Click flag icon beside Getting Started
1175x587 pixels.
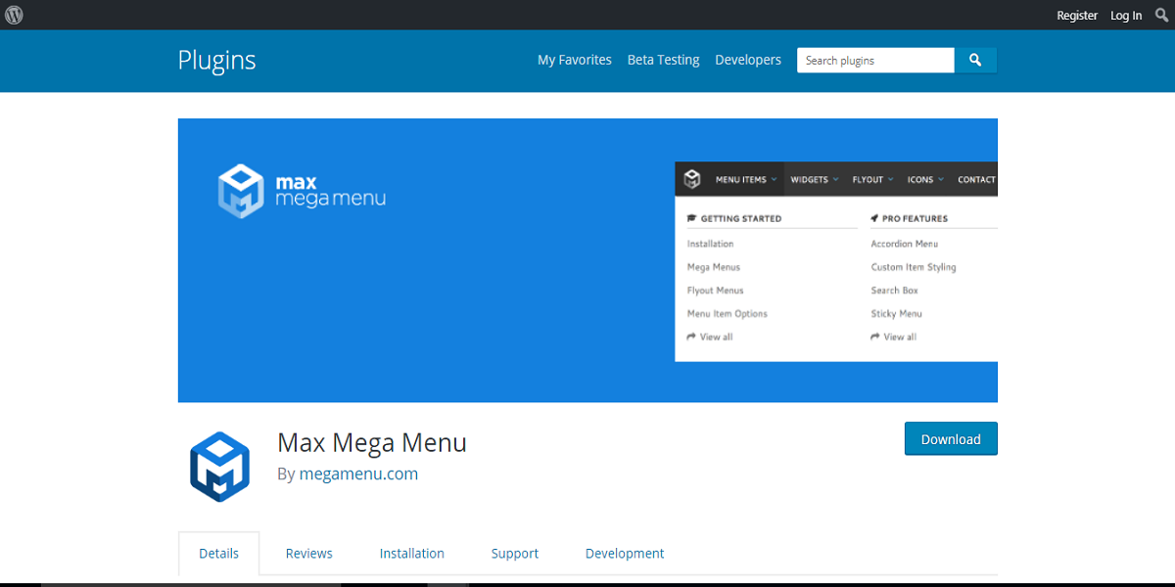click(691, 218)
